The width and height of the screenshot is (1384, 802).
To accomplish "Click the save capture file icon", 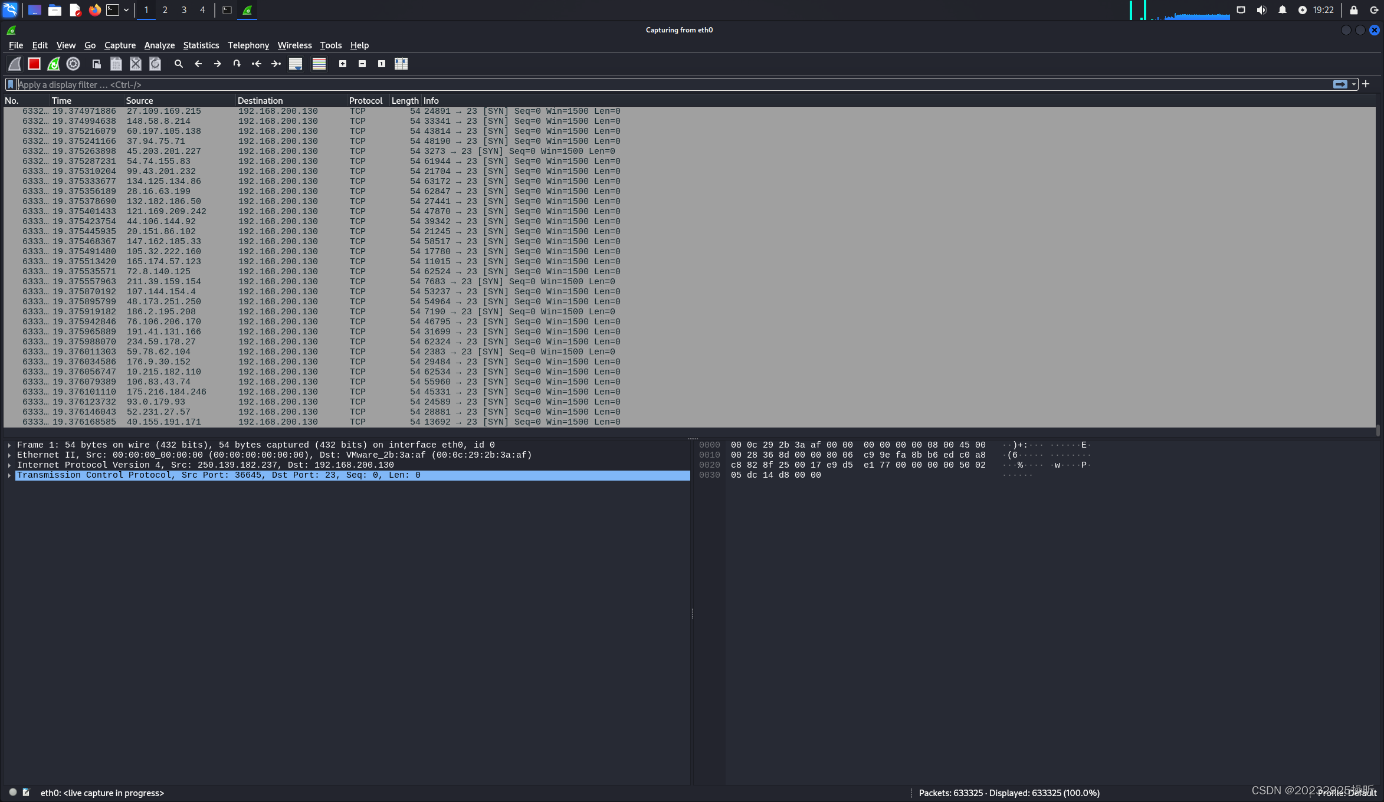I will [x=116, y=64].
